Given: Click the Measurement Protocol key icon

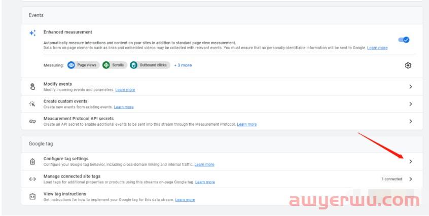Looking at the screenshot, I should (32, 121).
